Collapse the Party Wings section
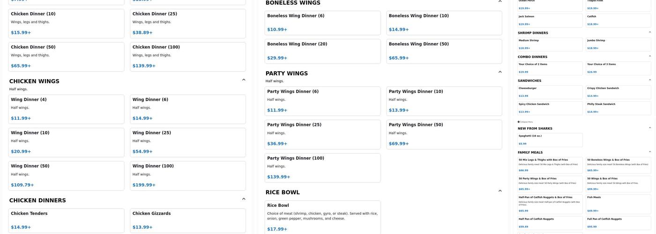The width and height of the screenshot is (656, 234). (x=500, y=72)
